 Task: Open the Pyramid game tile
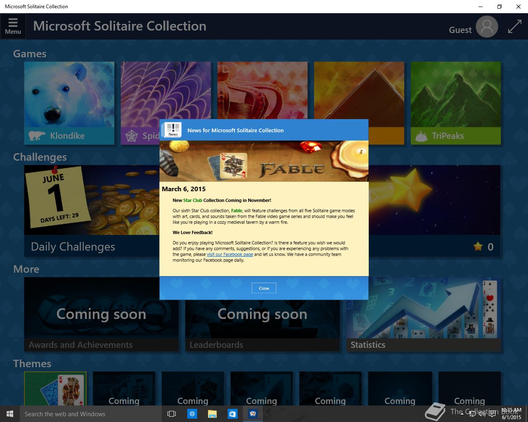tap(359, 91)
